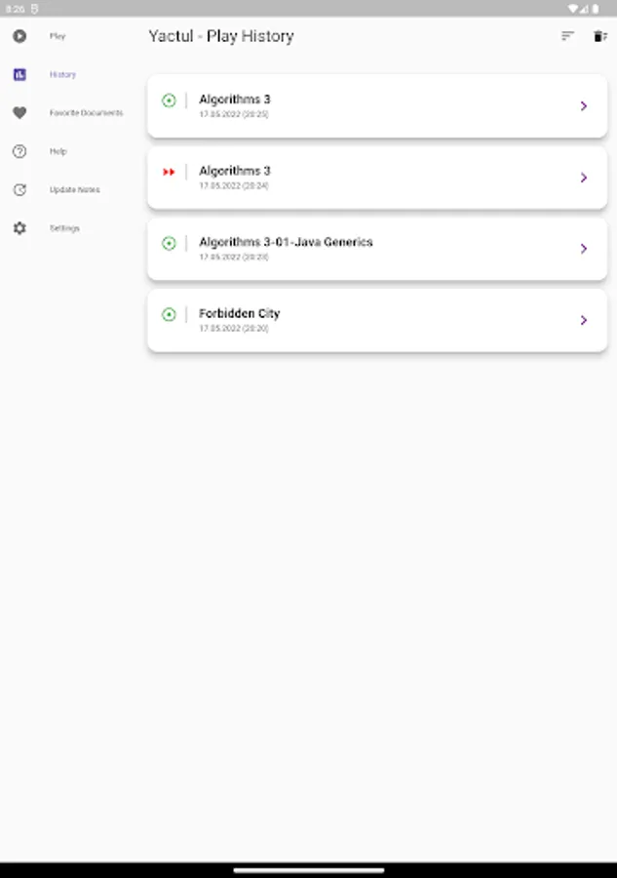617x878 pixels.
Task: Open the Favorite Documents heart icon
Action: click(19, 113)
